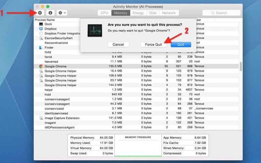Select the fseventsd process
This screenshot has height=163, width=261.
(x=136, y=62)
